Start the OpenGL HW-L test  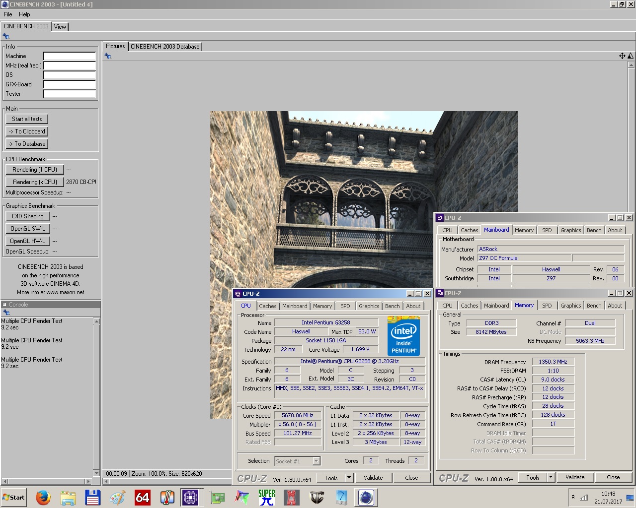(28, 241)
